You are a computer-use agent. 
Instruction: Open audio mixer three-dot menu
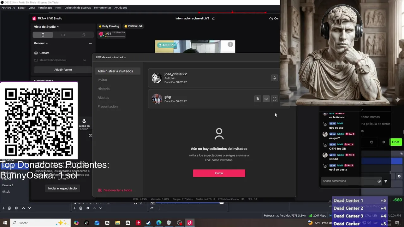(x=159, y=208)
